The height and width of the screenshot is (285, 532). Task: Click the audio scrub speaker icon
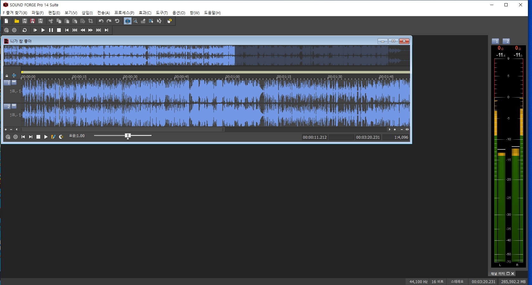pos(61,137)
